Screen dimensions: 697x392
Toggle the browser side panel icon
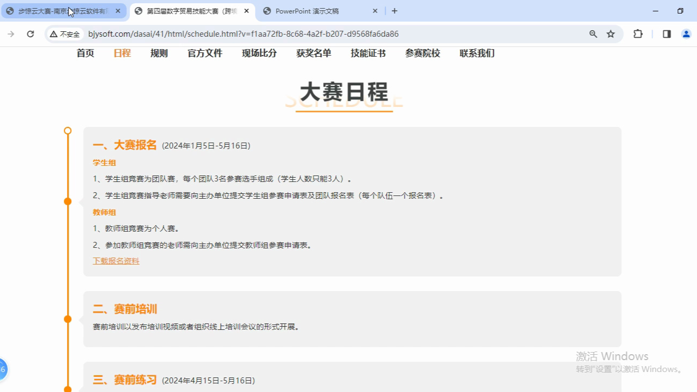pyautogui.click(x=667, y=34)
